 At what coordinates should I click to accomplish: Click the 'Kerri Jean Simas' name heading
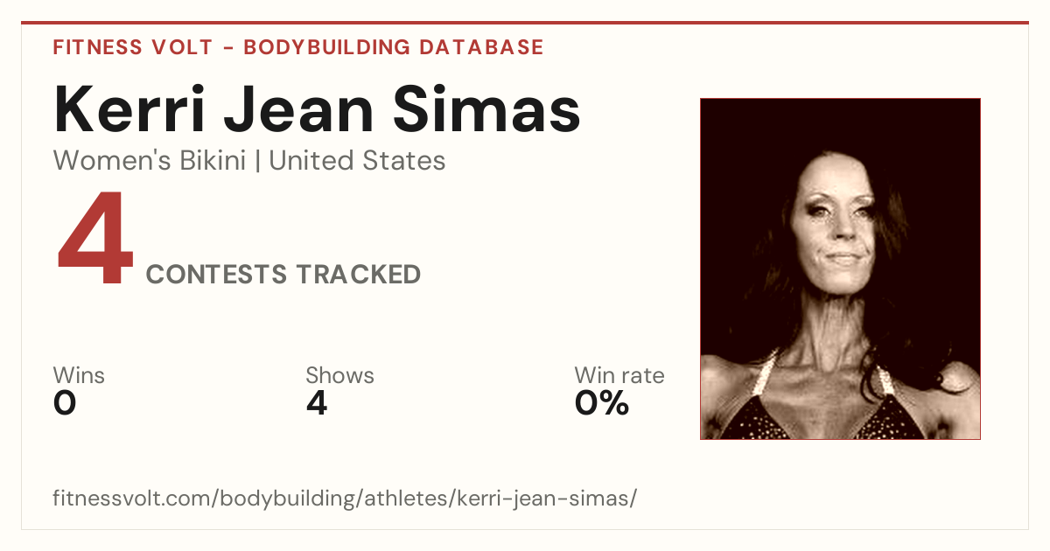(317, 109)
